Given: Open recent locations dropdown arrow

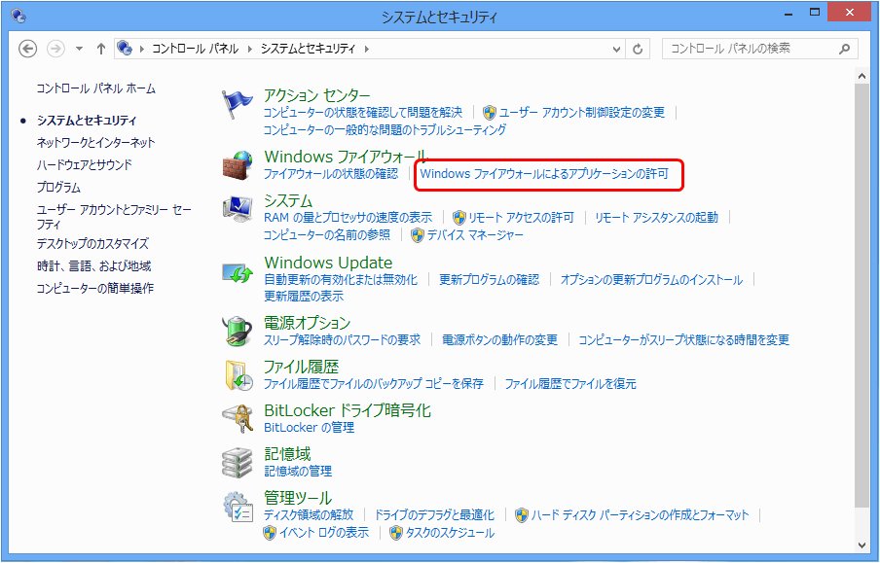Looking at the screenshot, I should tap(79, 49).
